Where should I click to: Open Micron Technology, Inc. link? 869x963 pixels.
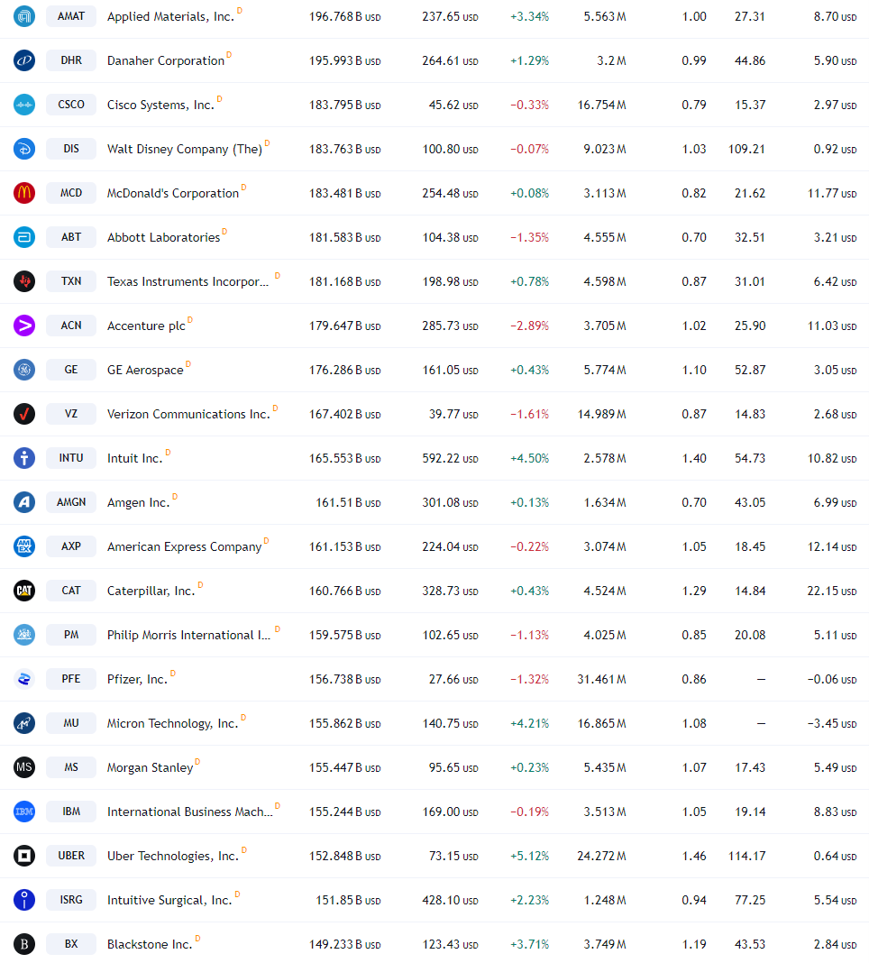[172, 724]
